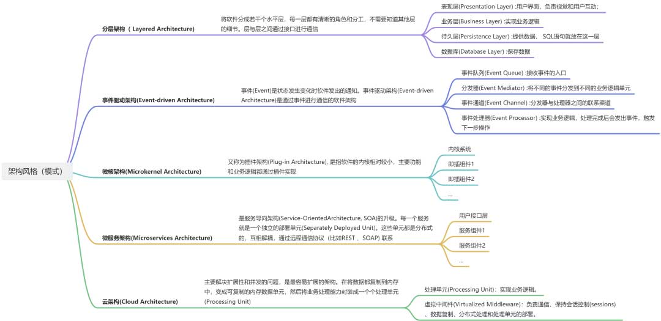This screenshot has height=321, width=661.
Task: Click the 数据库 (Database Layer) leaf node
Action: 485,51
